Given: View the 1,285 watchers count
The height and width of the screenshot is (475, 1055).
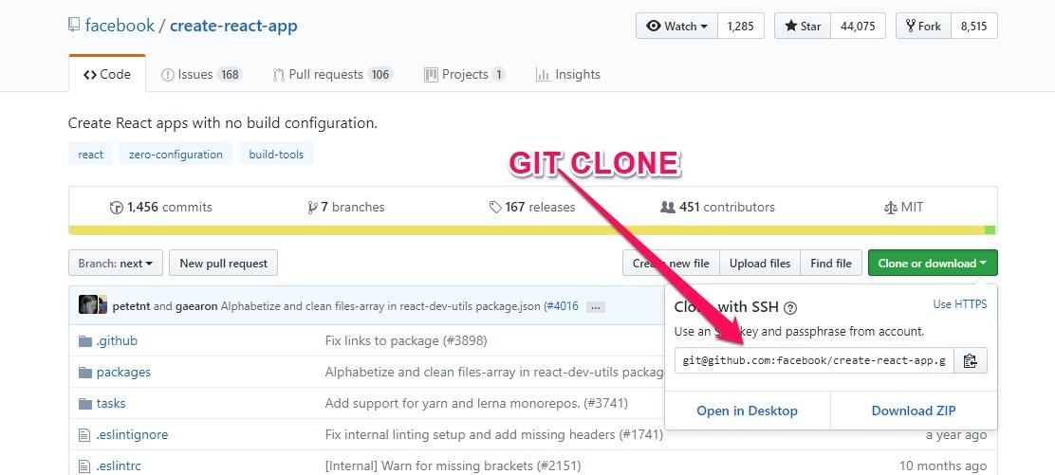Looking at the screenshot, I should (x=741, y=27).
